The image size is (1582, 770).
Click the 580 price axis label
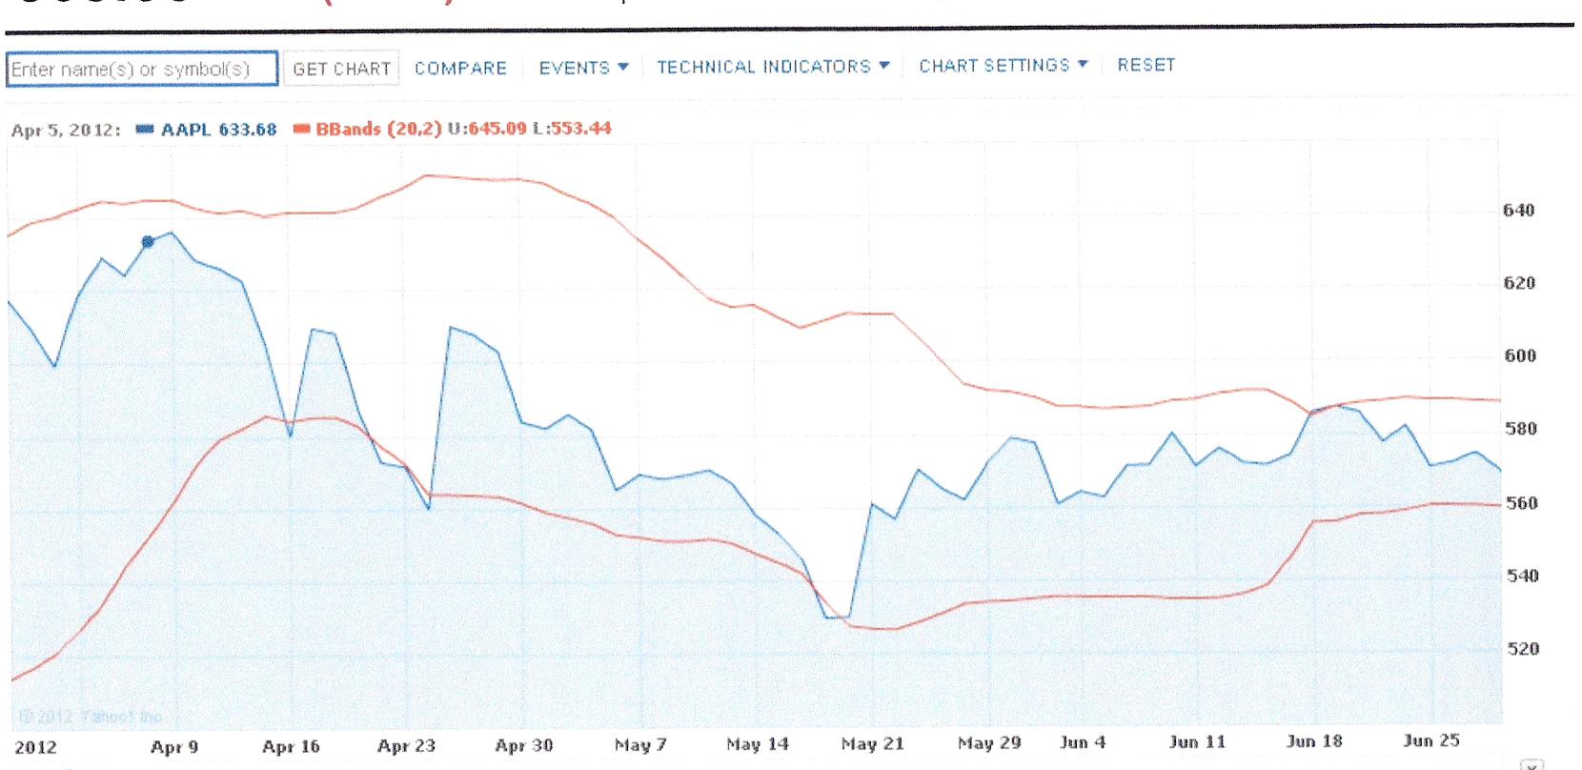click(1520, 430)
